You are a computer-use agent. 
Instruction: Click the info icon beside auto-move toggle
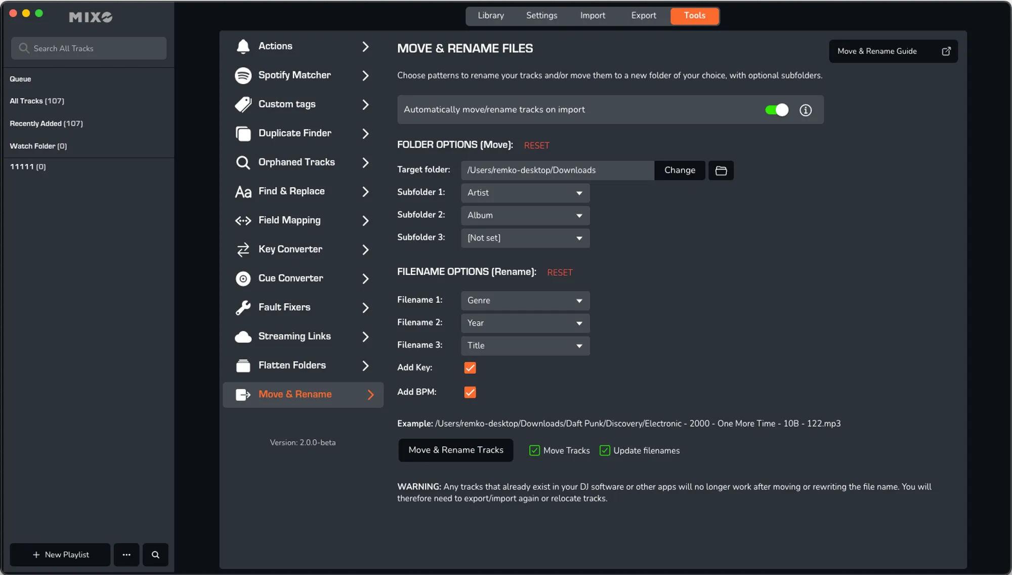click(x=806, y=110)
